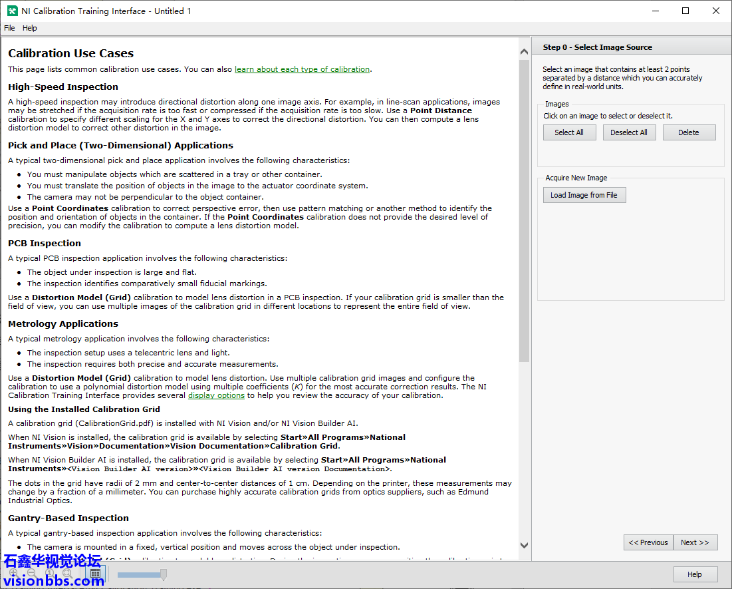
Task: Close the NI Calibration window
Action: pos(715,11)
